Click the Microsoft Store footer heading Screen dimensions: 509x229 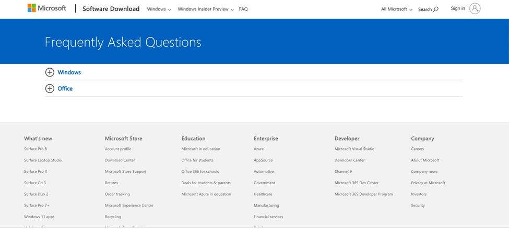pos(123,138)
